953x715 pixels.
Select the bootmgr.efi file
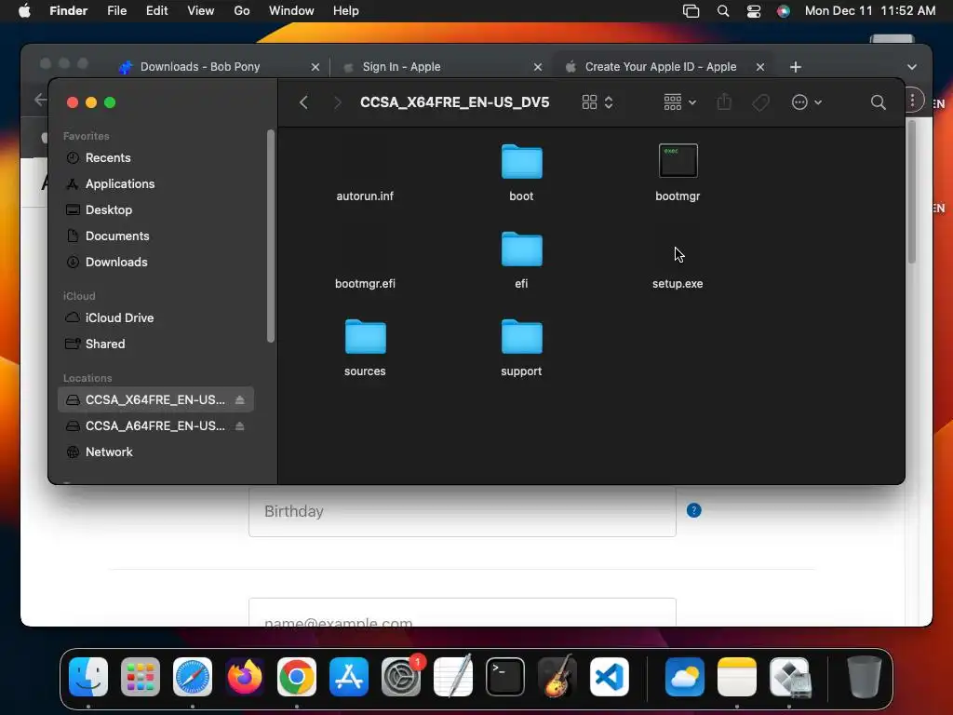coord(365,283)
